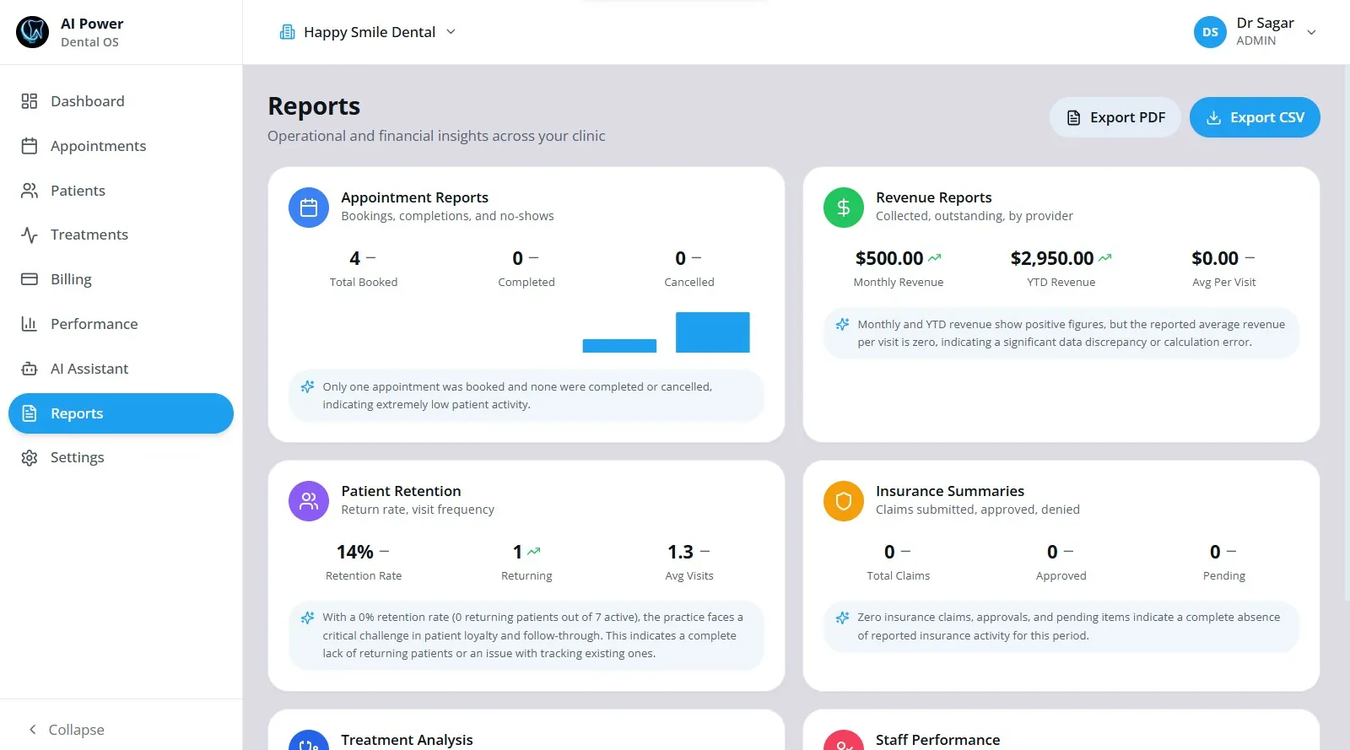This screenshot has width=1350, height=750.
Task: Open Settings from the sidebar
Action: 121,457
